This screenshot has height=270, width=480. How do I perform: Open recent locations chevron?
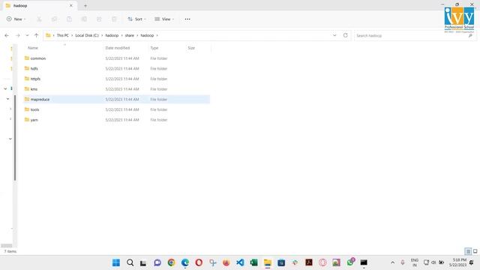[27, 35]
